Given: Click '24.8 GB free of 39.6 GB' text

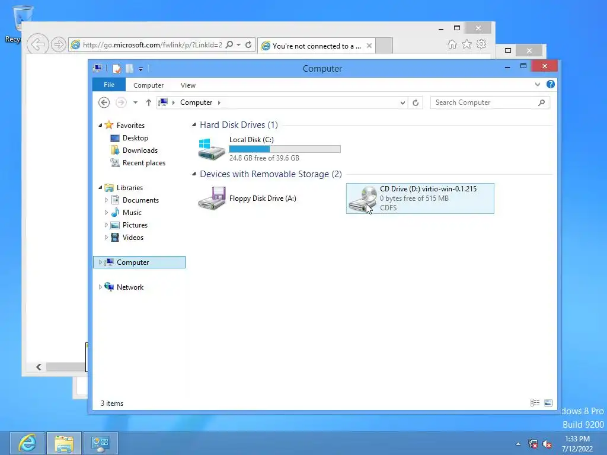Looking at the screenshot, I should click(264, 158).
